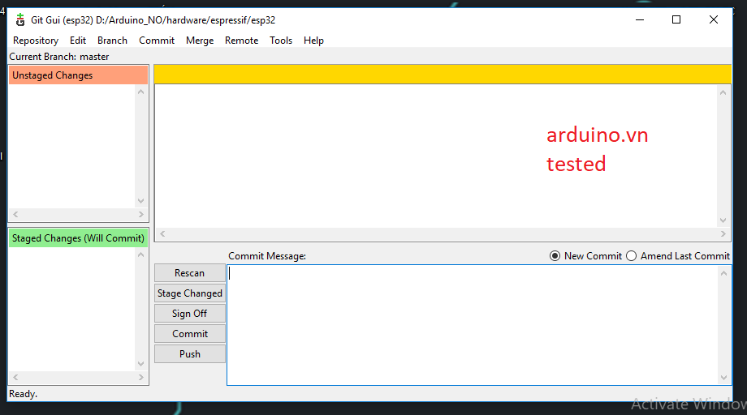Viewport: 747px width, 415px height.
Task: Click right arrow of Staged Changes horizontal scrollbar
Action: (141, 377)
